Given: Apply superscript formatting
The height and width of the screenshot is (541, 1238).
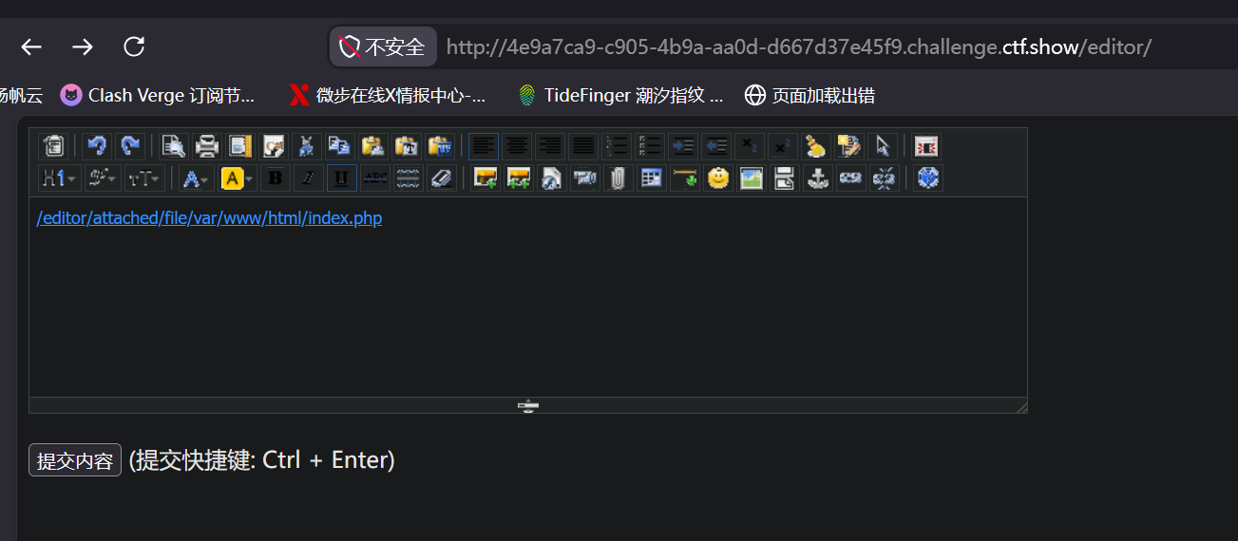Looking at the screenshot, I should pyautogui.click(x=782, y=146).
